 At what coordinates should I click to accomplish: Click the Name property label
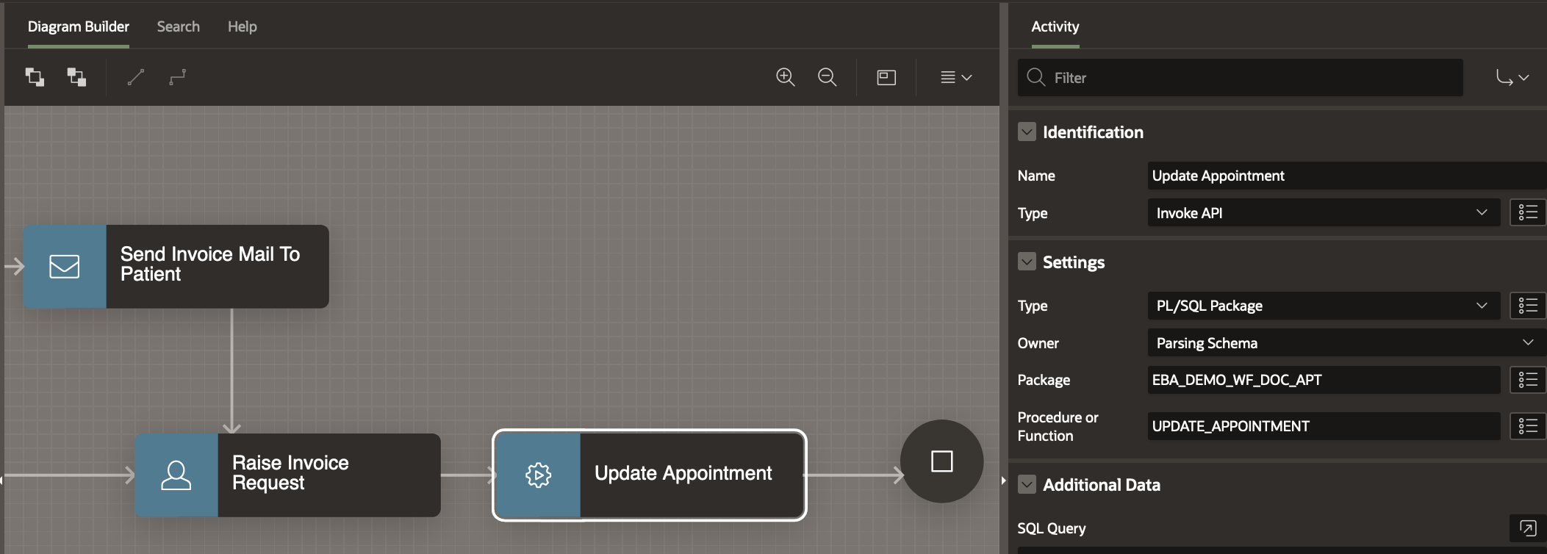point(1036,176)
